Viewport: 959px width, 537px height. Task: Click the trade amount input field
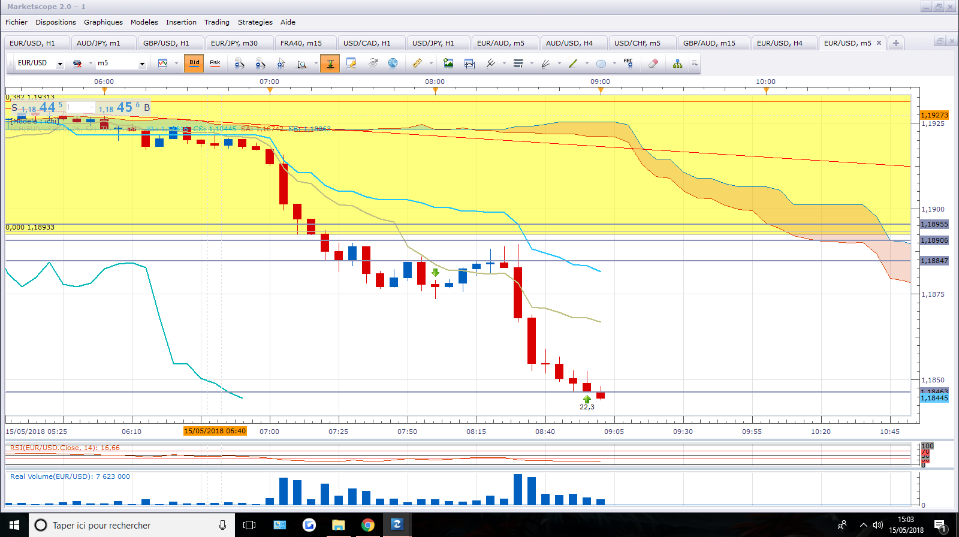80,107
